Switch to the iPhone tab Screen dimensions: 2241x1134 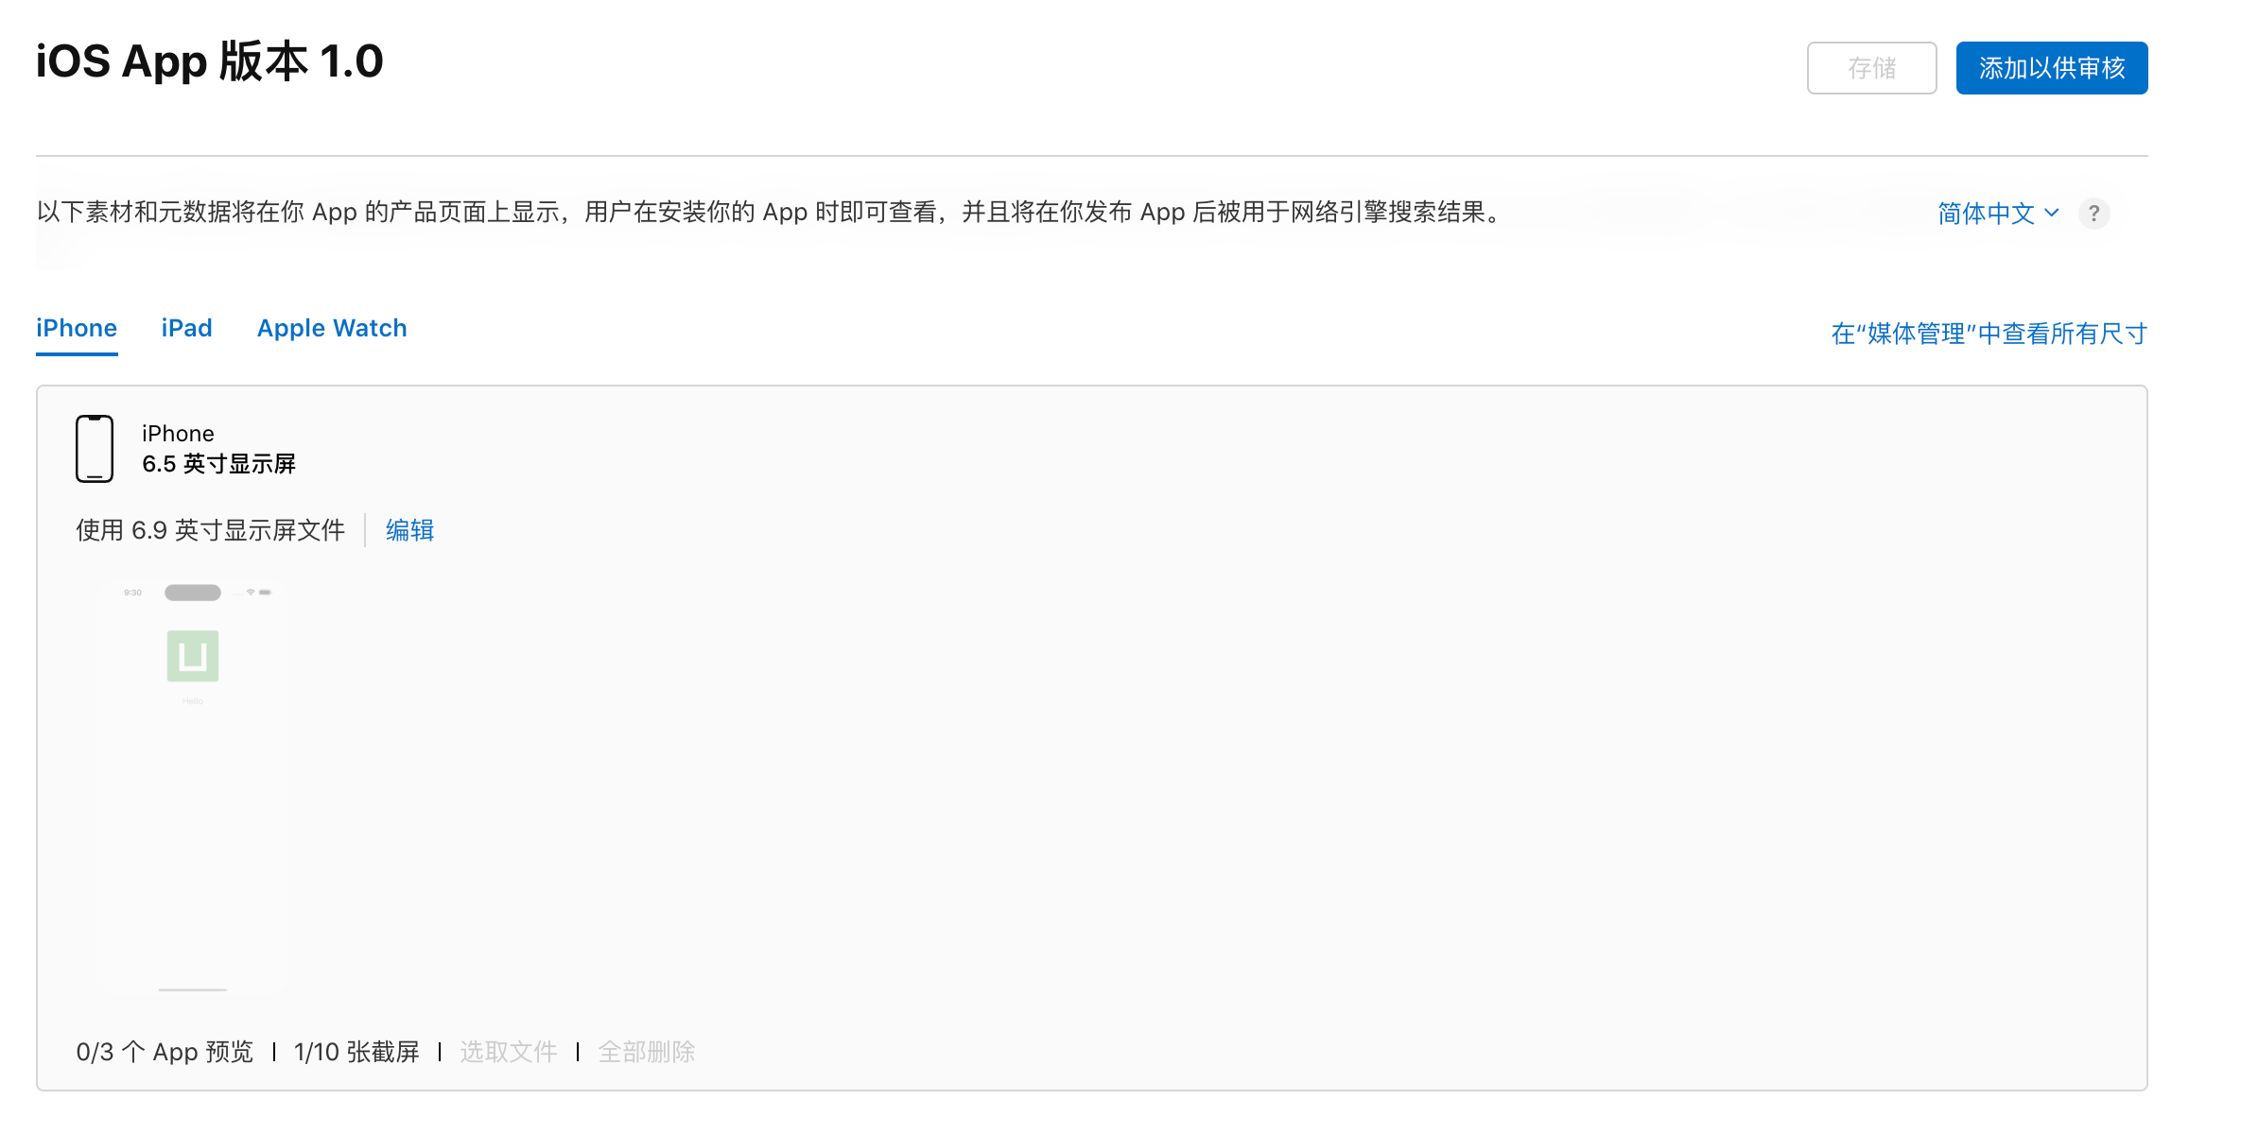tap(77, 328)
